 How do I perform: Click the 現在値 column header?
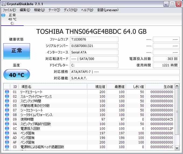(97, 87)
